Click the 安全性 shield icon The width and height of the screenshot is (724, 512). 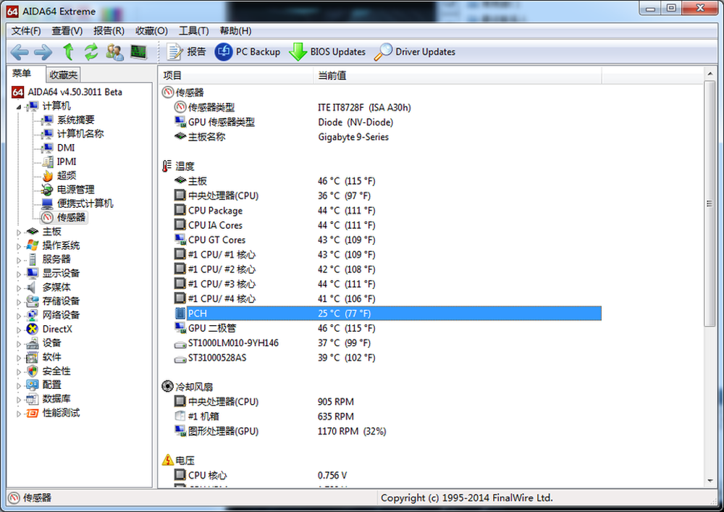(x=33, y=372)
